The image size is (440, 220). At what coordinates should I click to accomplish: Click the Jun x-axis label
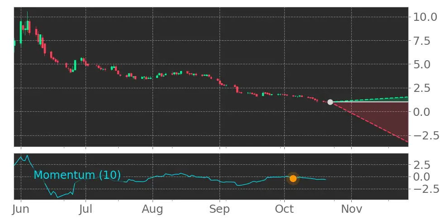pos(21,209)
